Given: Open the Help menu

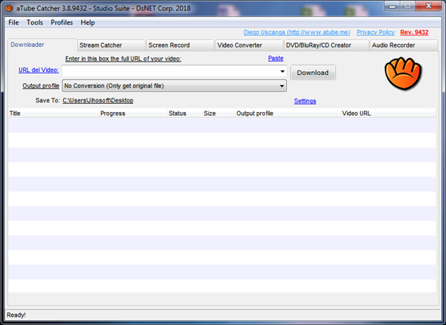Looking at the screenshot, I should (x=88, y=22).
